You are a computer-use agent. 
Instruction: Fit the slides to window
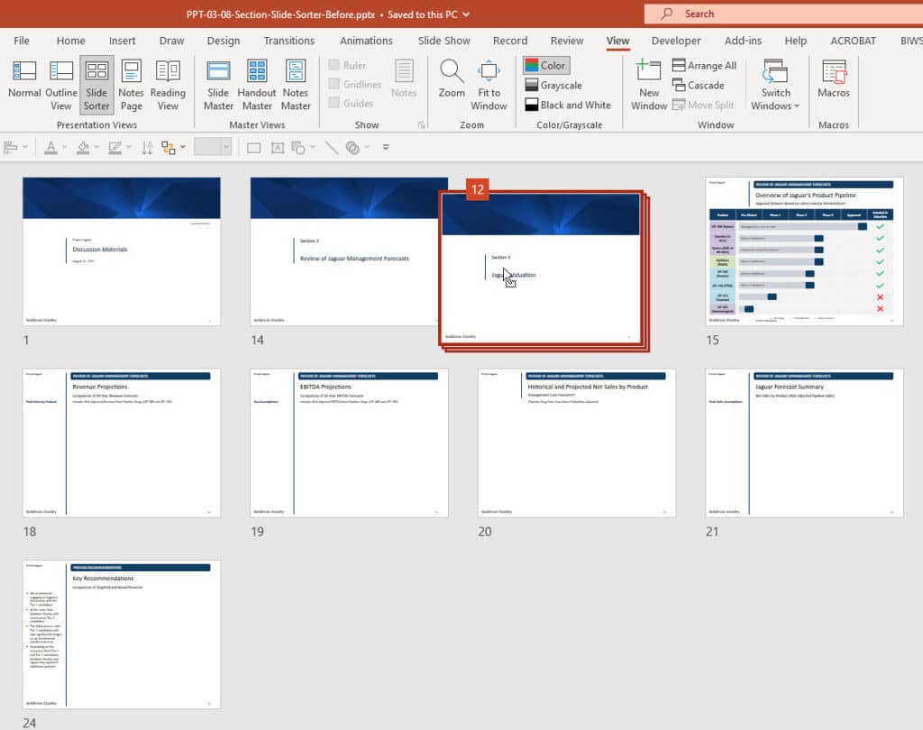pos(489,84)
